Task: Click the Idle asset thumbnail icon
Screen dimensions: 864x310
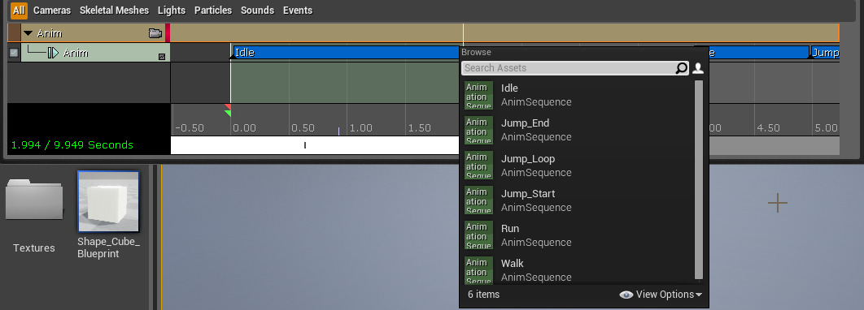Action: (x=478, y=95)
